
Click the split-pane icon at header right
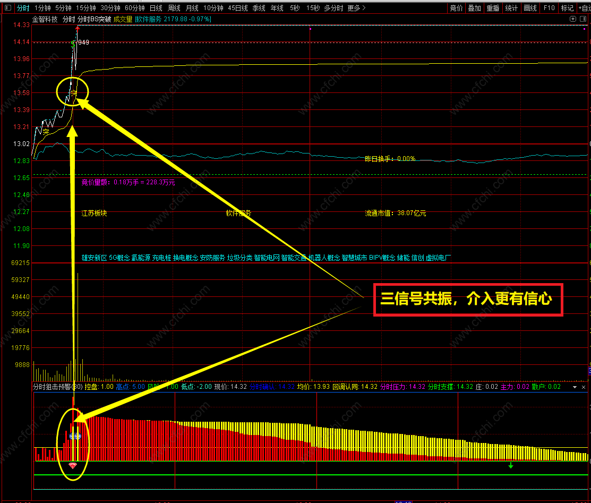pyautogui.click(x=583, y=19)
